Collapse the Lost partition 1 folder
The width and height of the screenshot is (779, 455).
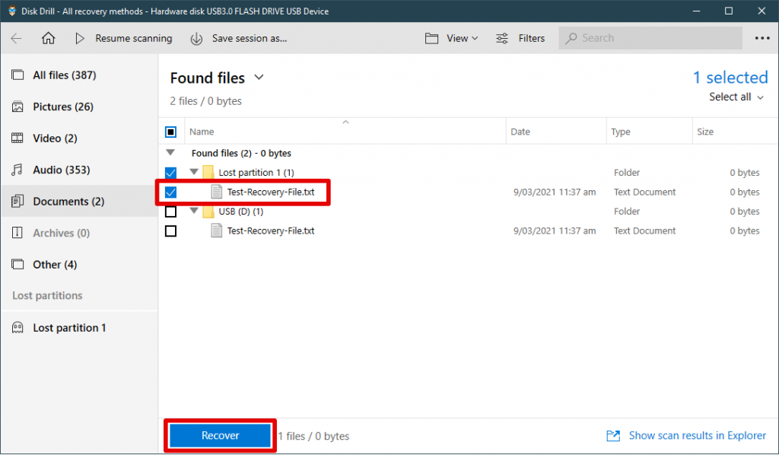pos(193,172)
